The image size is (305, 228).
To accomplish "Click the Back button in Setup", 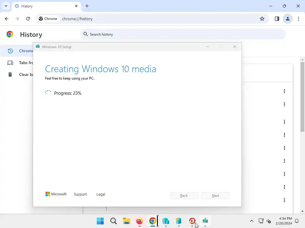I will (x=184, y=196).
